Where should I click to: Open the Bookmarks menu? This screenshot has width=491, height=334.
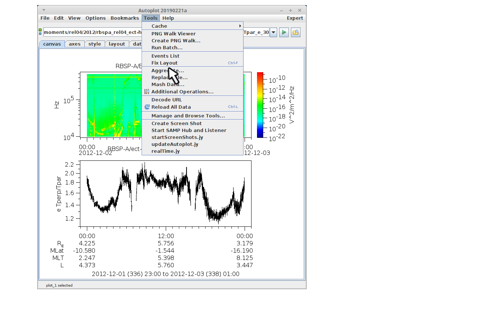(124, 18)
